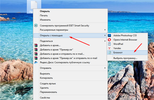Select 'Яндекс.Диск: Скопировать публичную ссылку'
The image size is (154, 100).
[71, 62]
